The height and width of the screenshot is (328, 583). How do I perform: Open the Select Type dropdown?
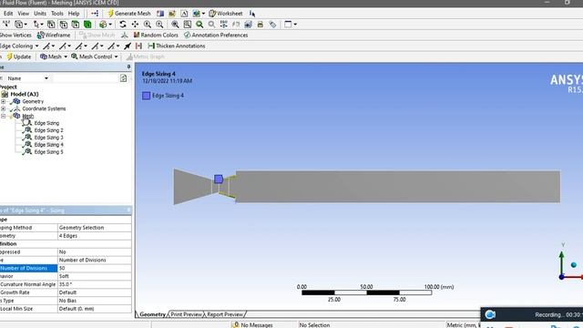(x=20, y=25)
